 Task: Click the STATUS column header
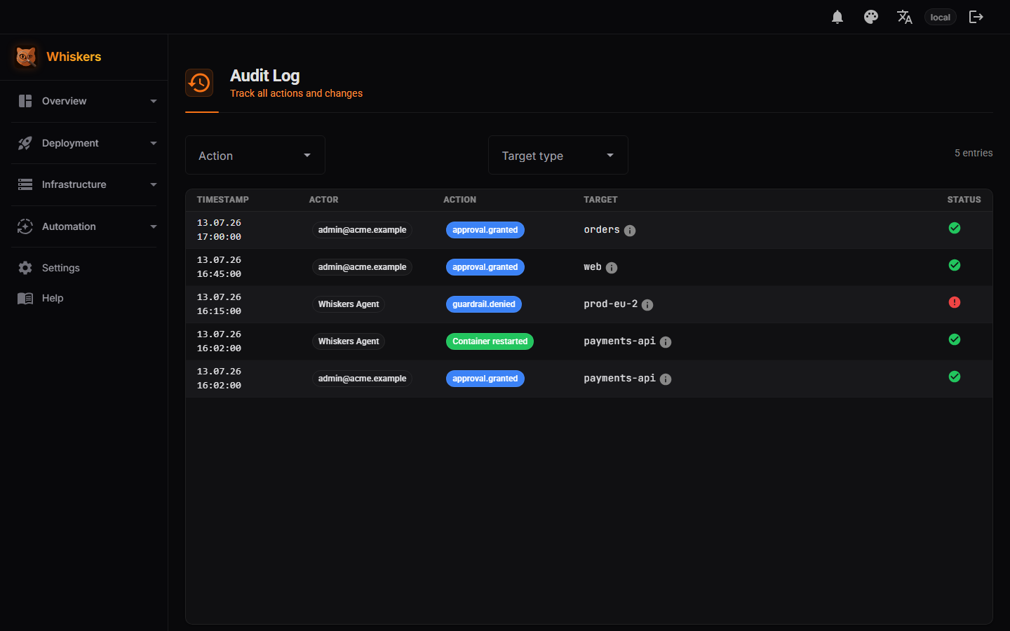click(x=964, y=200)
